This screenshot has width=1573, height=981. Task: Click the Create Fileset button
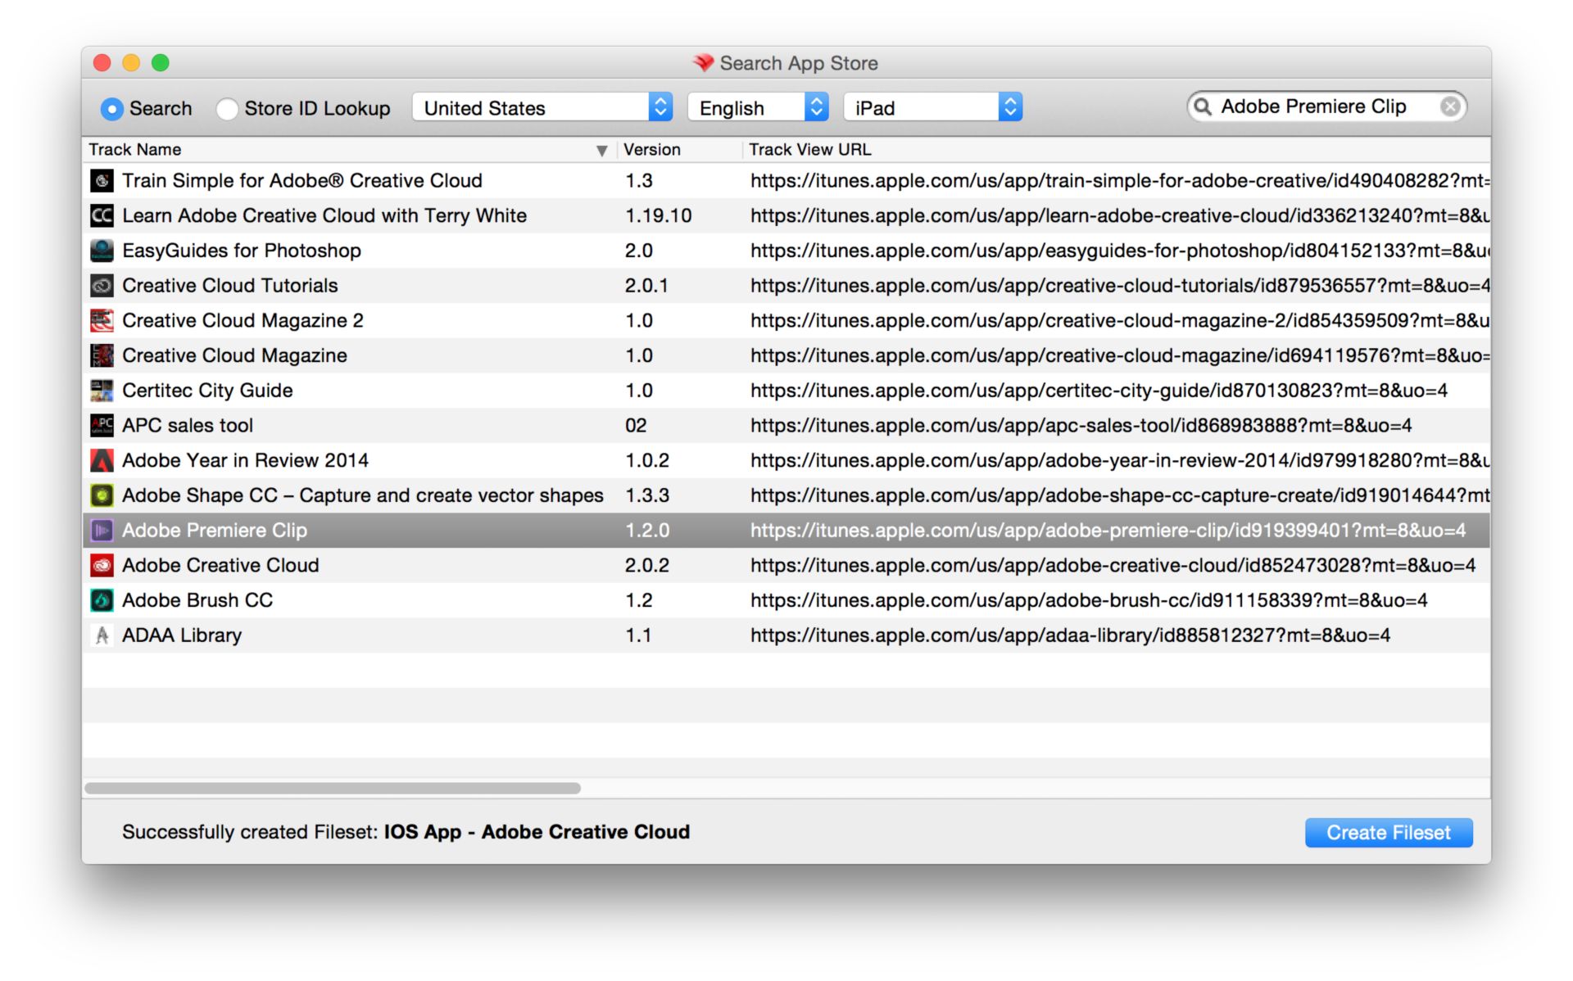tap(1388, 833)
